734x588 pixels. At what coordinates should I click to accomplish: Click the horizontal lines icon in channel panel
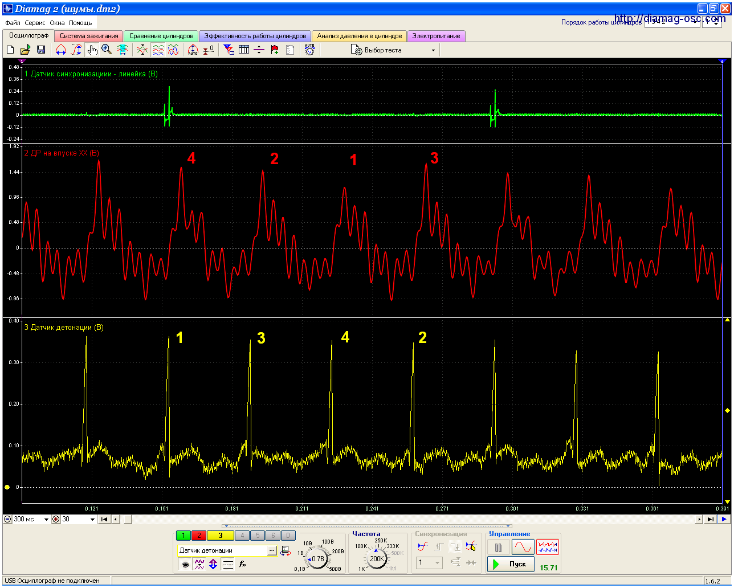[x=228, y=564]
